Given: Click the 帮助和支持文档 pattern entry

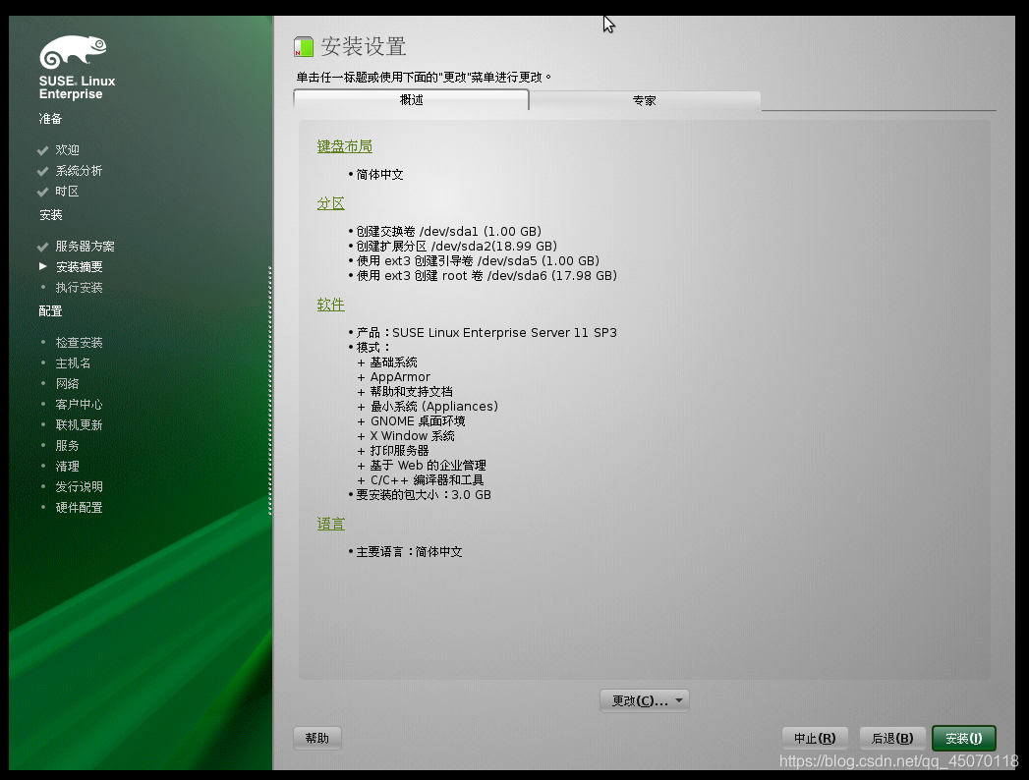Looking at the screenshot, I should pos(411,392).
